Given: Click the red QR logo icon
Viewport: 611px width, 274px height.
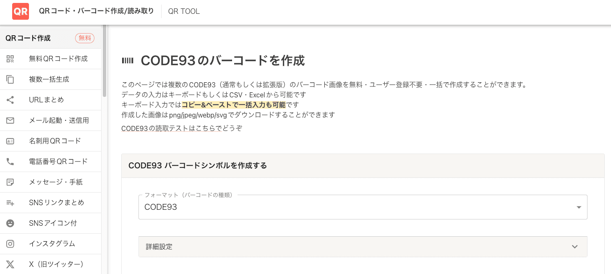Looking at the screenshot, I should [21, 11].
